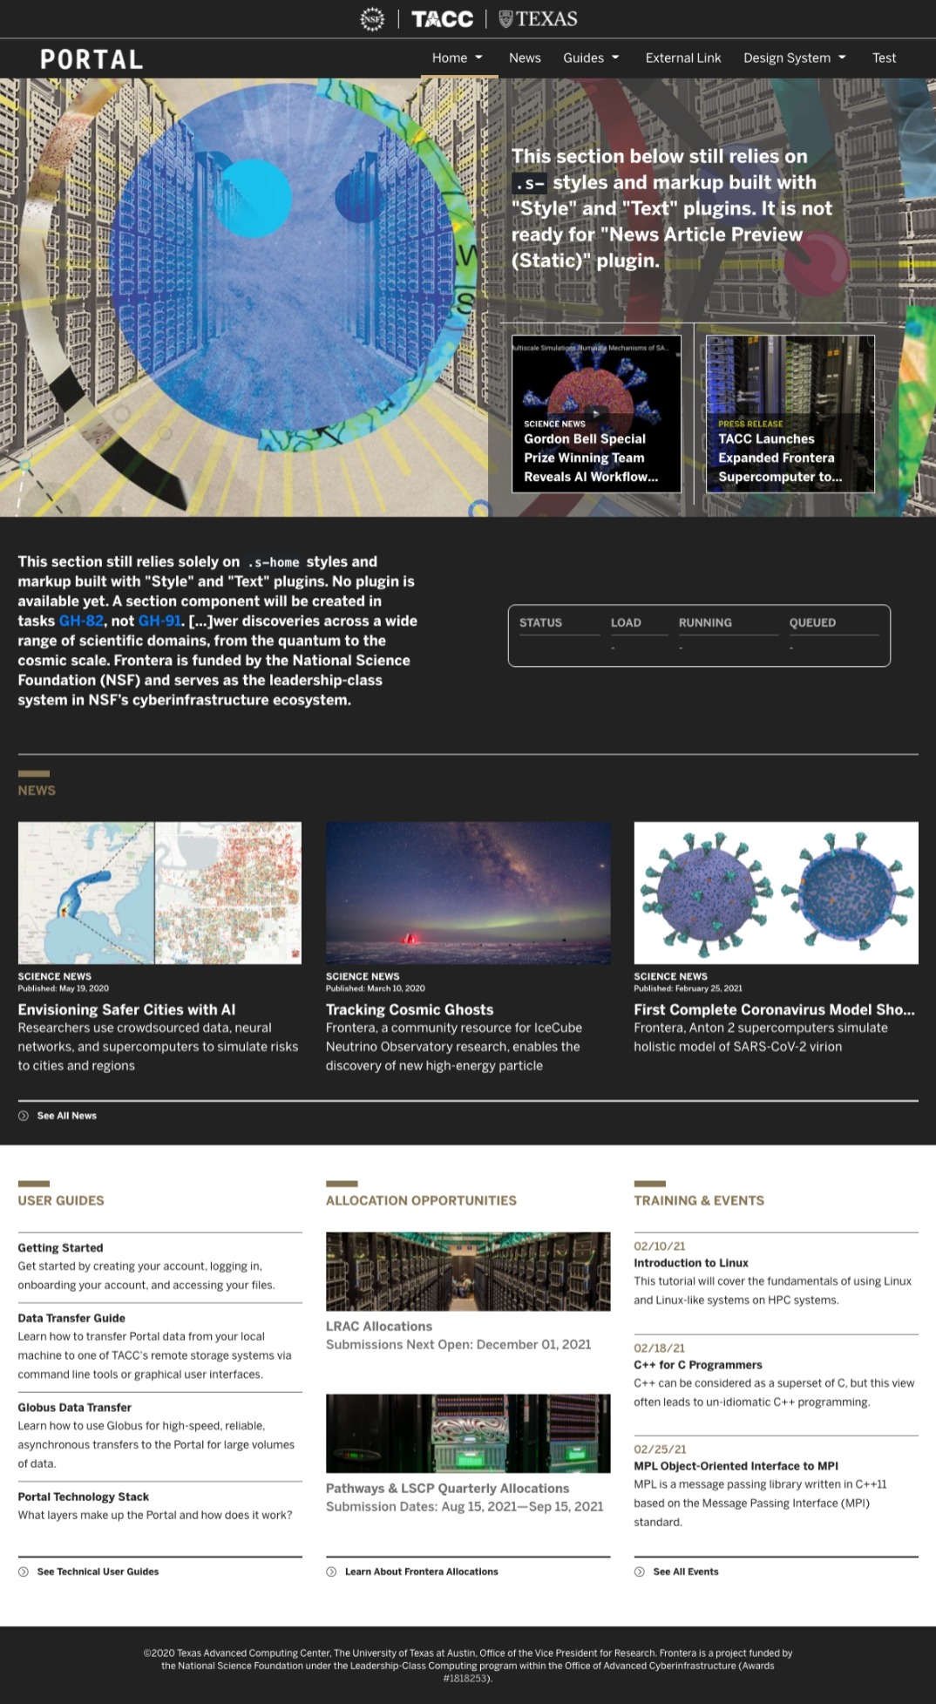Click arrow icon beside See All News

(x=24, y=1116)
